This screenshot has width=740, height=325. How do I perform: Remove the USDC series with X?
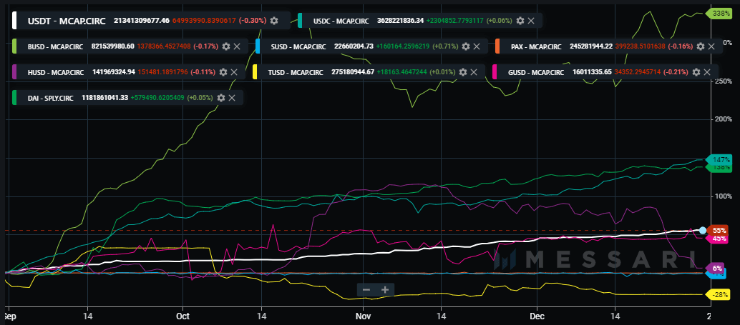[x=531, y=21]
